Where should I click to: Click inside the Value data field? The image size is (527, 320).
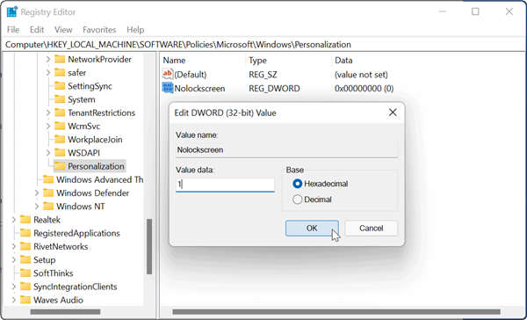pyautogui.click(x=225, y=185)
